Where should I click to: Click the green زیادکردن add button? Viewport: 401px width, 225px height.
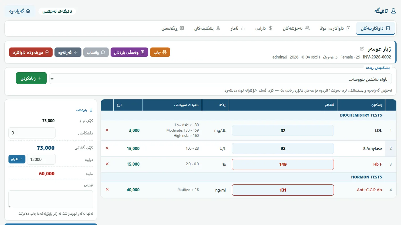[31, 78]
